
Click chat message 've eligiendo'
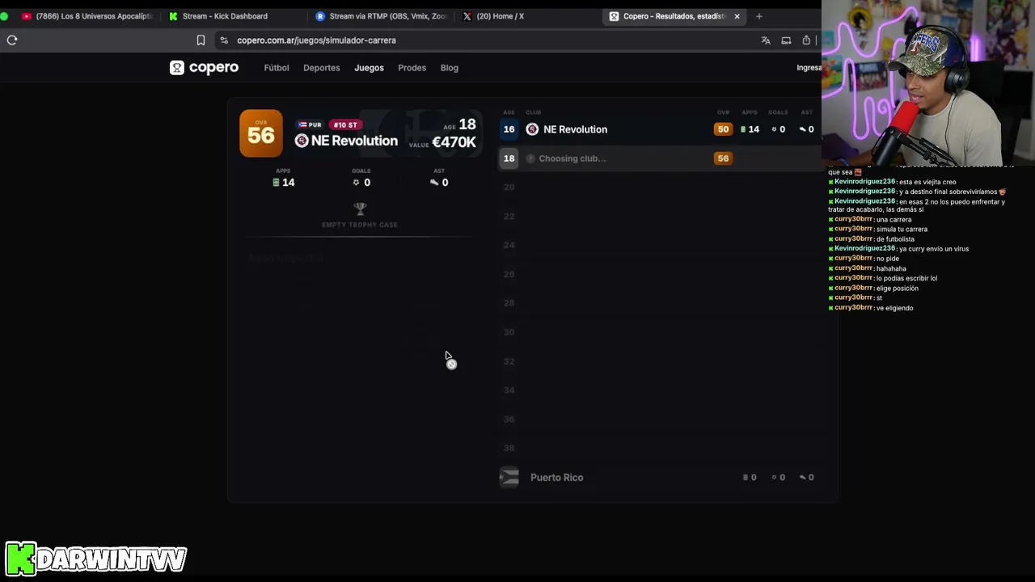895,308
